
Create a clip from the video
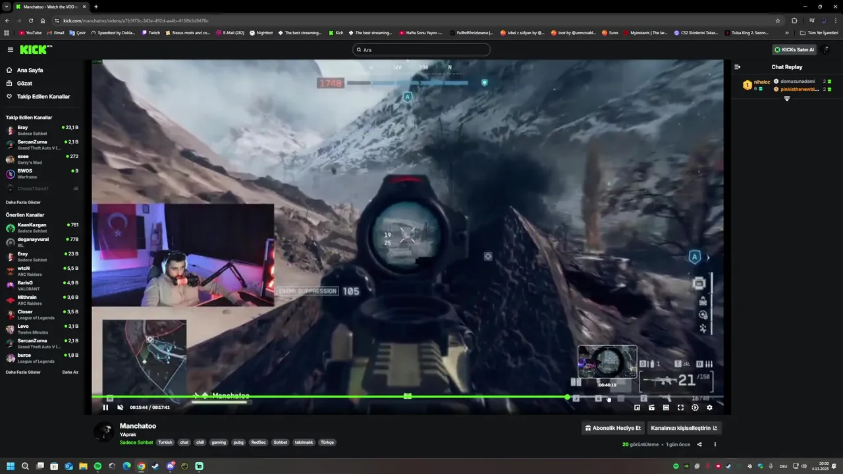click(651, 408)
